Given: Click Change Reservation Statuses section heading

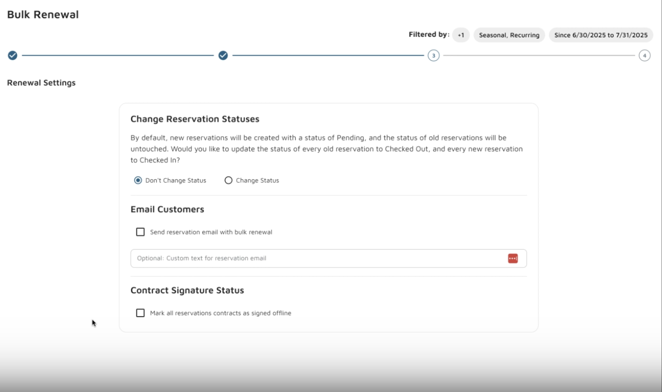Looking at the screenshot, I should click(195, 119).
